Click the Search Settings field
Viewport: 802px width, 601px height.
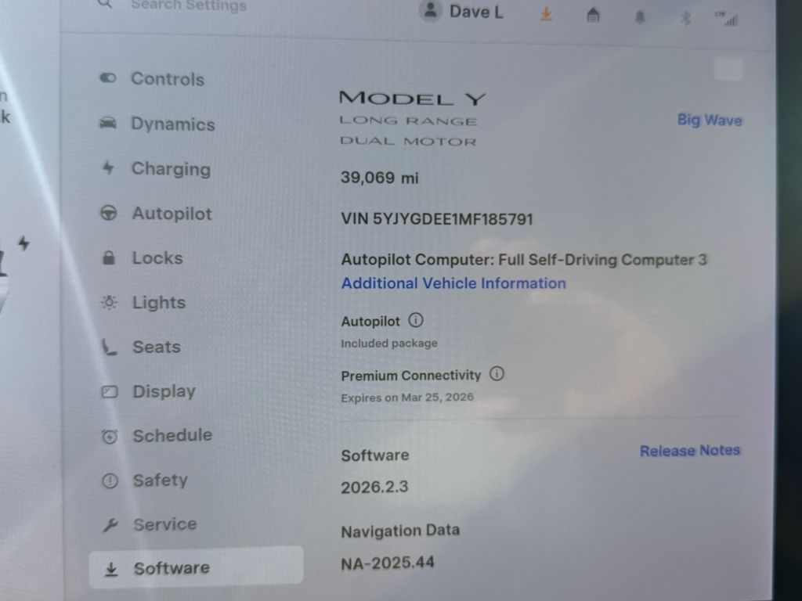point(188,6)
